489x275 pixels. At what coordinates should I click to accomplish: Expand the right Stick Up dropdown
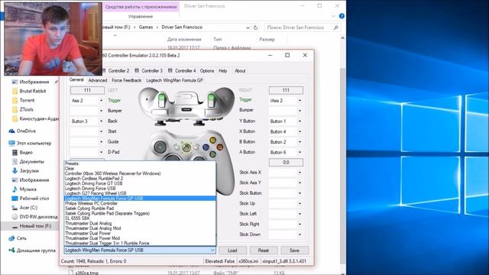click(300, 203)
